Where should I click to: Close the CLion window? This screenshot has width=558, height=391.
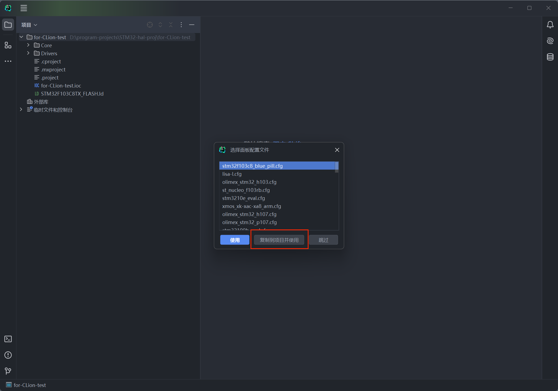coord(548,8)
